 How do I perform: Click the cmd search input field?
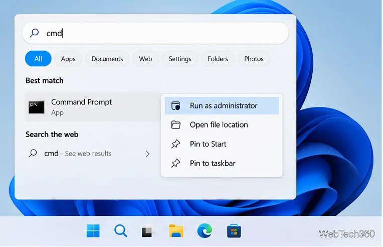pyautogui.click(x=155, y=33)
